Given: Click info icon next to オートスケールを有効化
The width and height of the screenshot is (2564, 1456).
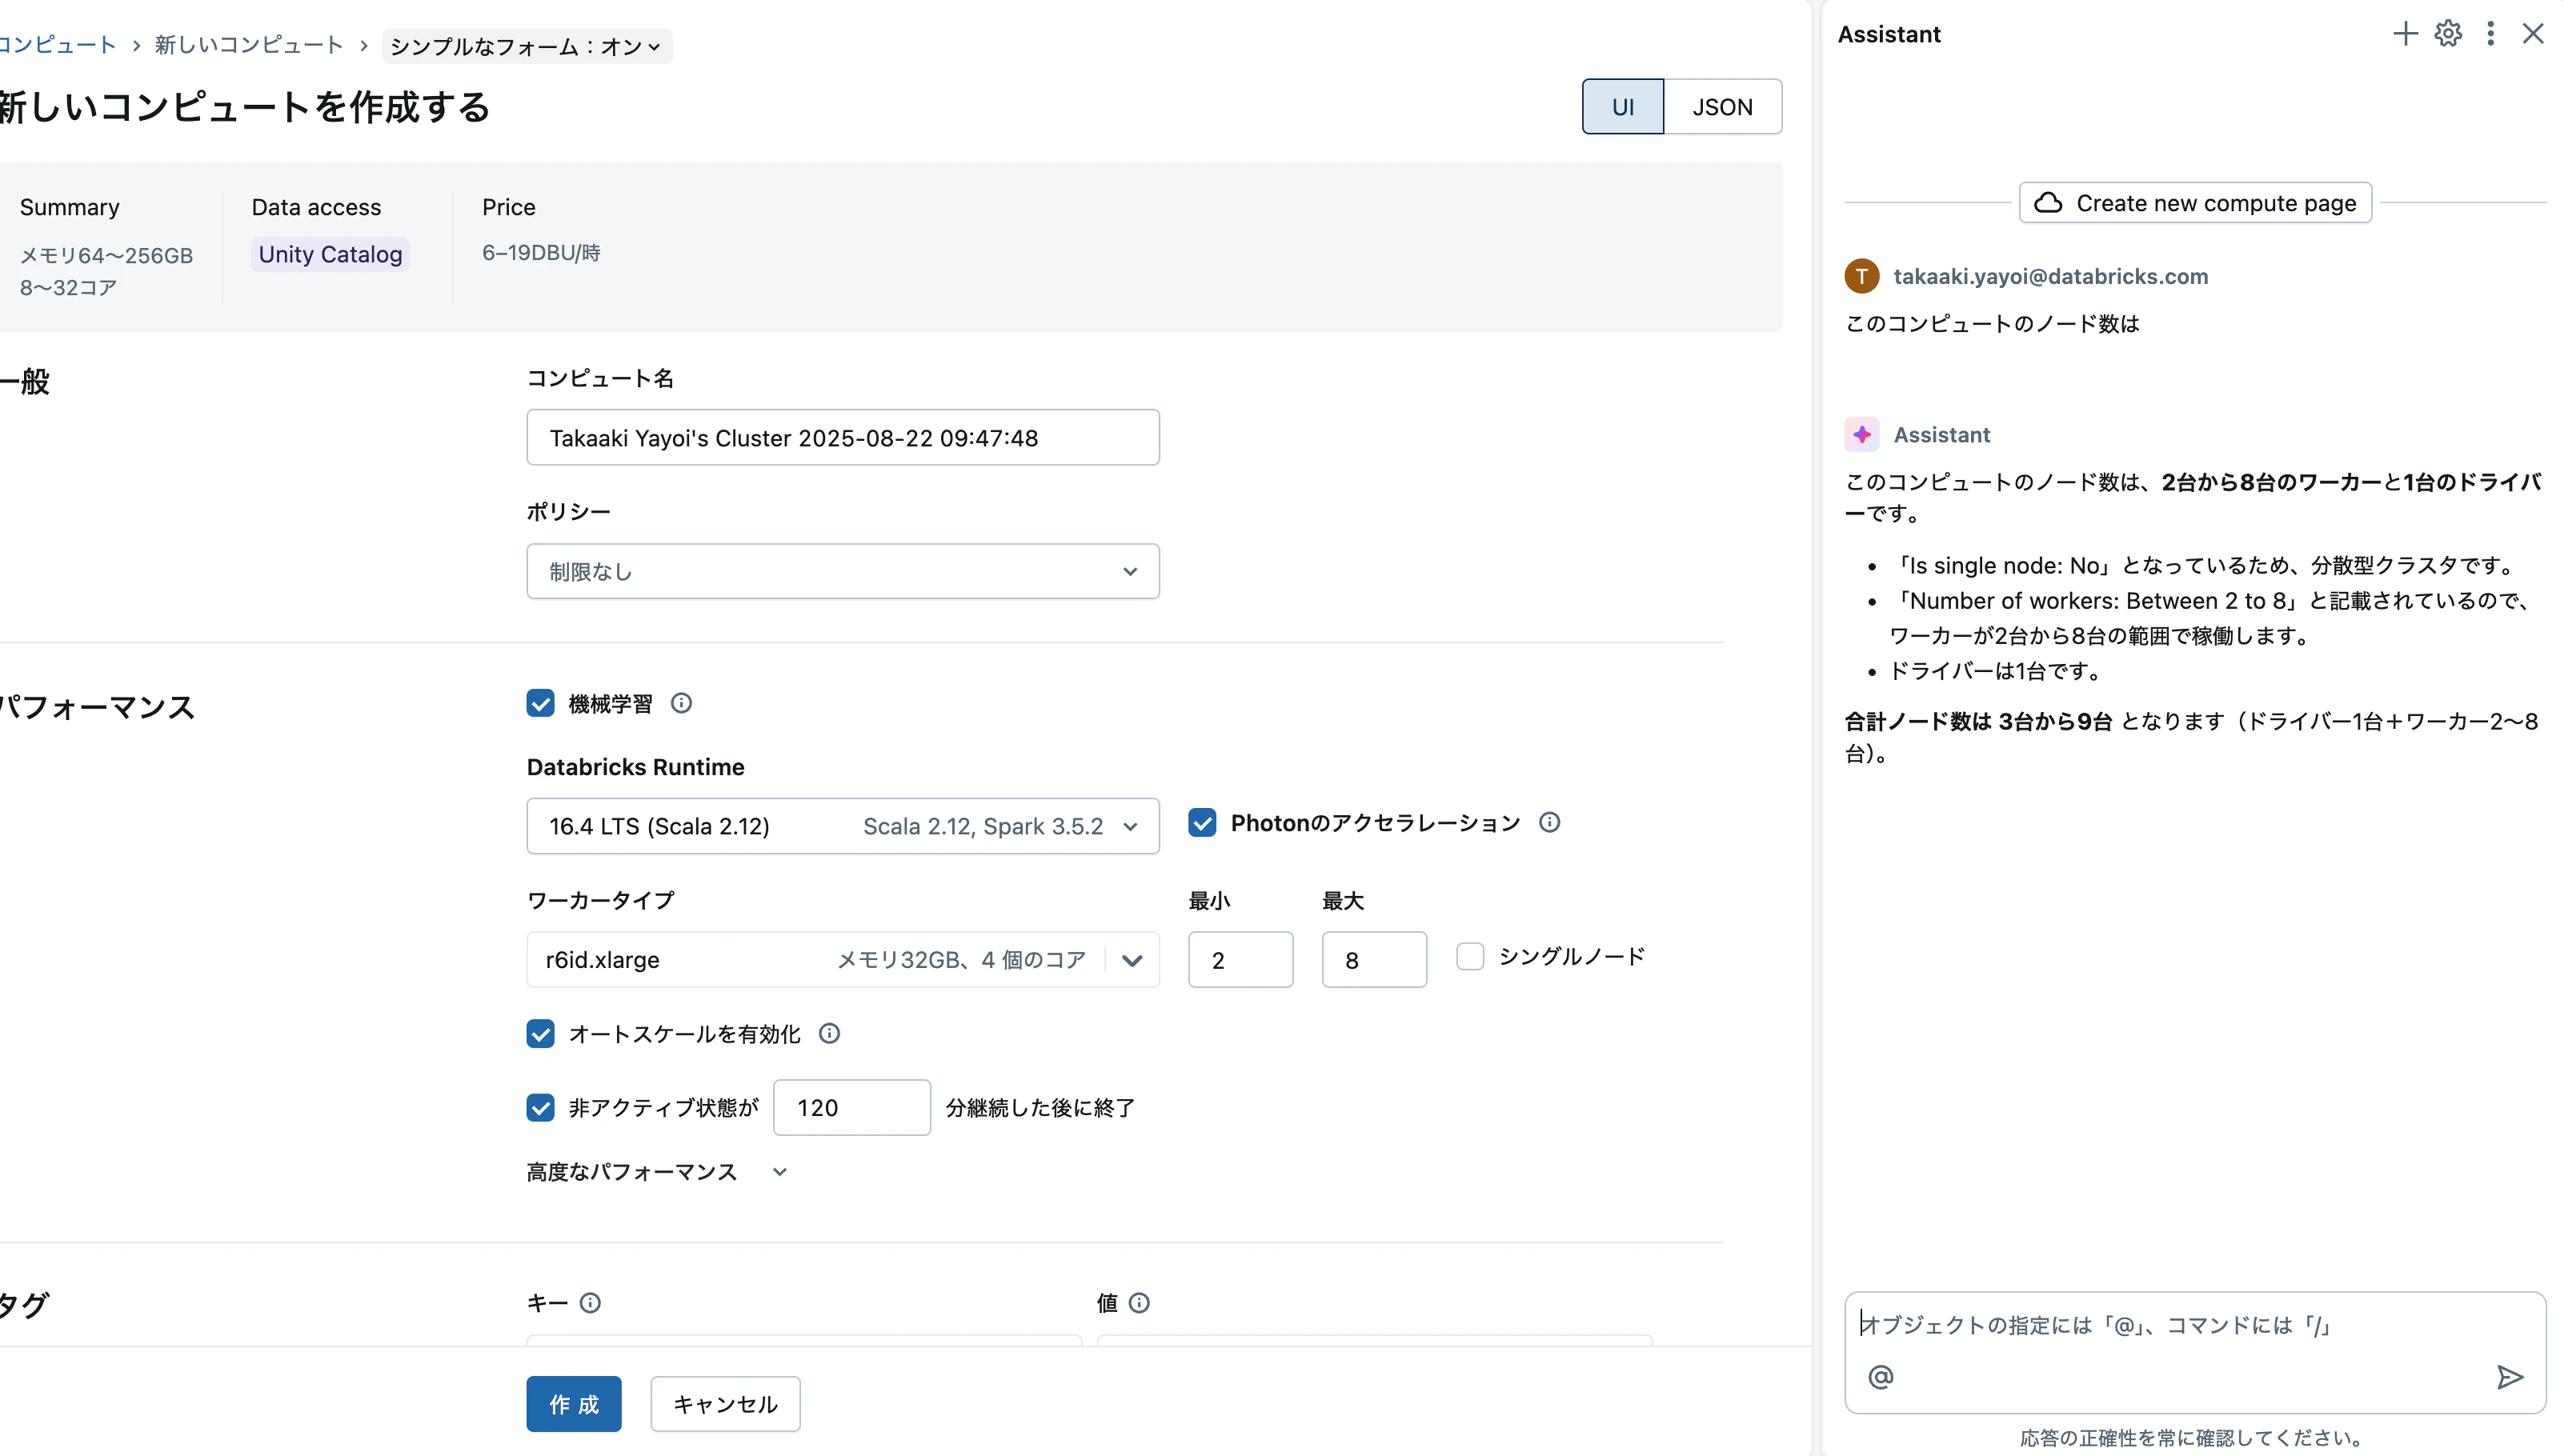Looking at the screenshot, I should pyautogui.click(x=829, y=1033).
